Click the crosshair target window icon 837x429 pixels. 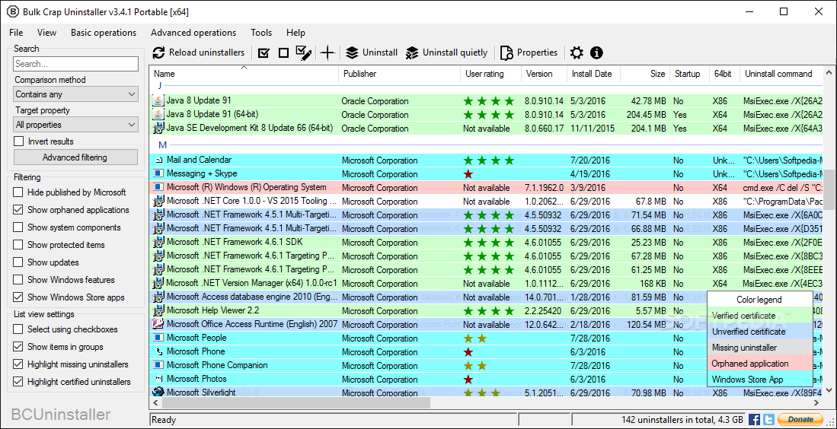tap(327, 52)
